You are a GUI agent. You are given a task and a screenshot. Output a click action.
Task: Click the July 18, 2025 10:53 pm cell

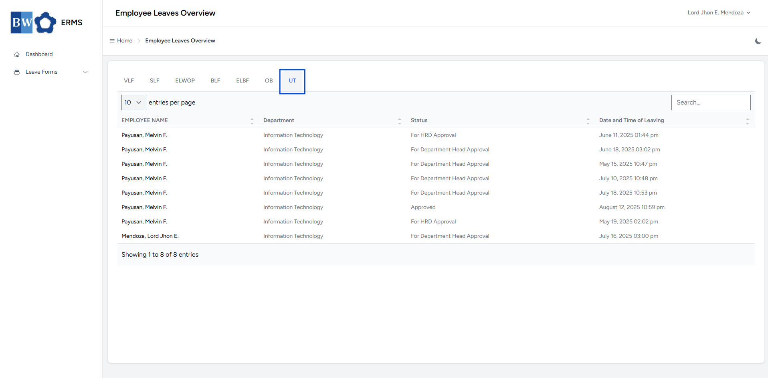[x=628, y=193]
